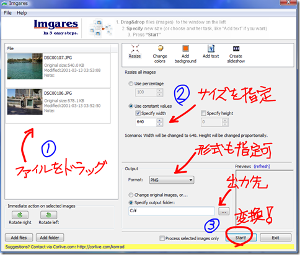Screen dimensions: 300x255
Task: Click the Add folder button
Action: tap(50, 238)
